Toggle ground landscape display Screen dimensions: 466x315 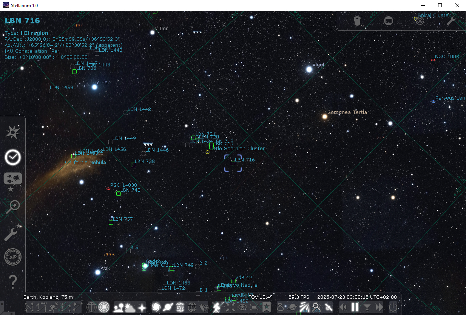(119, 307)
